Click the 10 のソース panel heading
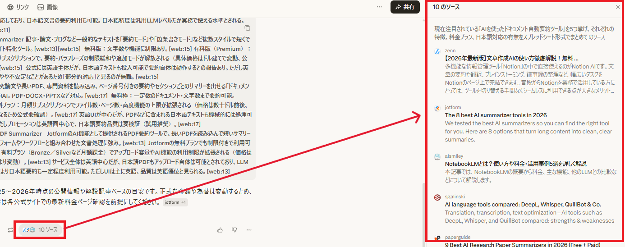The image size is (625, 247). [x=446, y=7]
